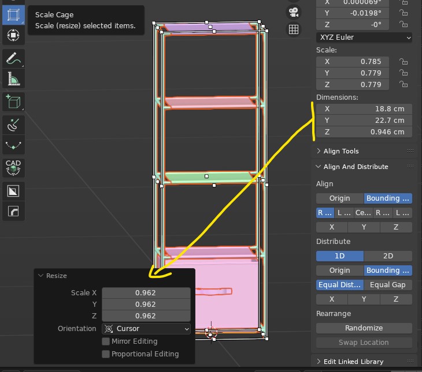Open XYZ Euler rotation mode dropdown
The height and width of the screenshot is (372, 422).
[x=364, y=37]
